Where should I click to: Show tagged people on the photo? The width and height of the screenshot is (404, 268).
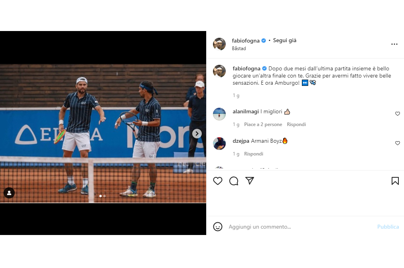(9, 193)
